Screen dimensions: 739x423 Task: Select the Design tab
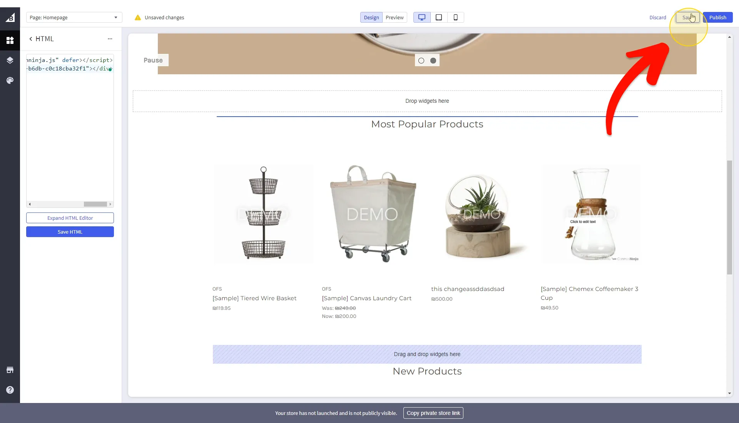point(371,17)
